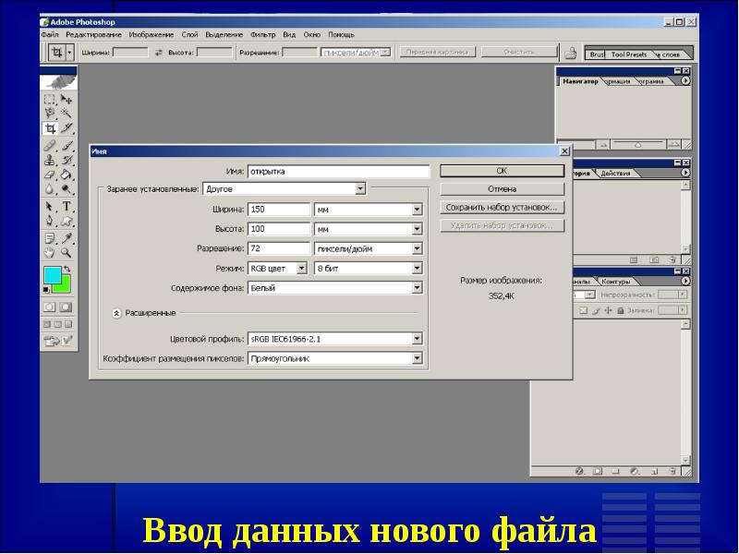Switch to full screen mode toggle

[67, 324]
